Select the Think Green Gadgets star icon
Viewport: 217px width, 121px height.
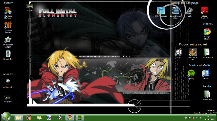(8, 40)
